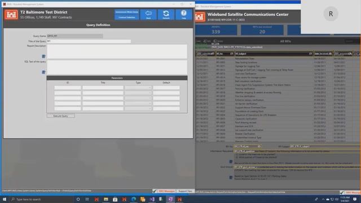
Task: Select the Foundation at Loading Dock RFI row
Action: (278, 111)
